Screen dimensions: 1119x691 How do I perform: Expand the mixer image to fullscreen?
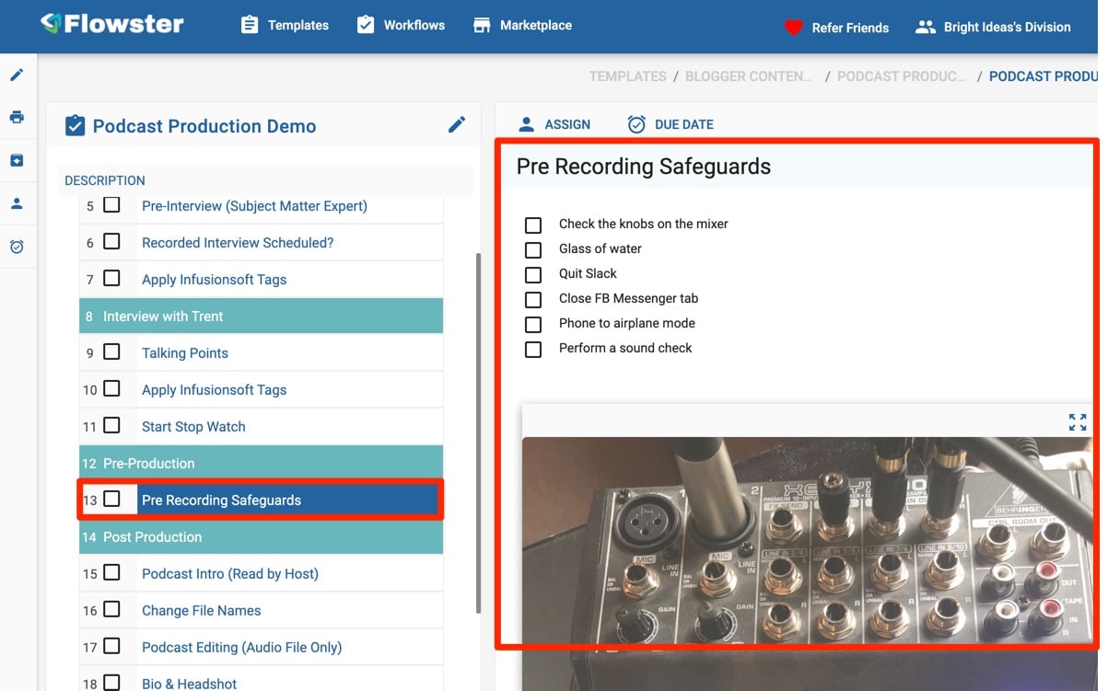pos(1078,422)
